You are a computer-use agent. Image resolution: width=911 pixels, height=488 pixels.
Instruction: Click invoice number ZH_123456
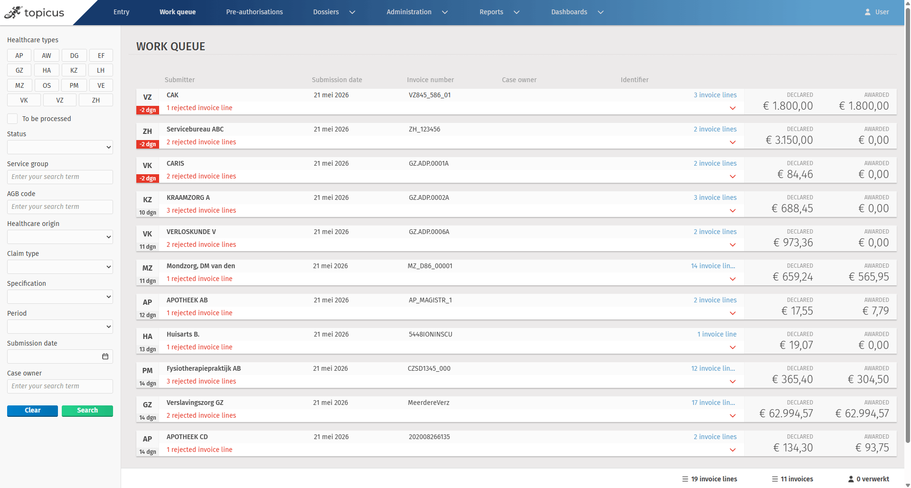coord(424,129)
